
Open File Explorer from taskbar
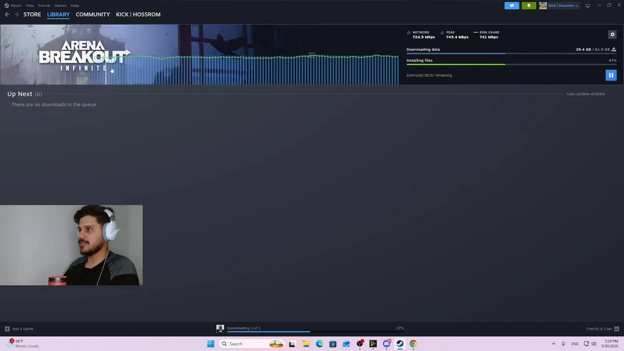click(306, 344)
